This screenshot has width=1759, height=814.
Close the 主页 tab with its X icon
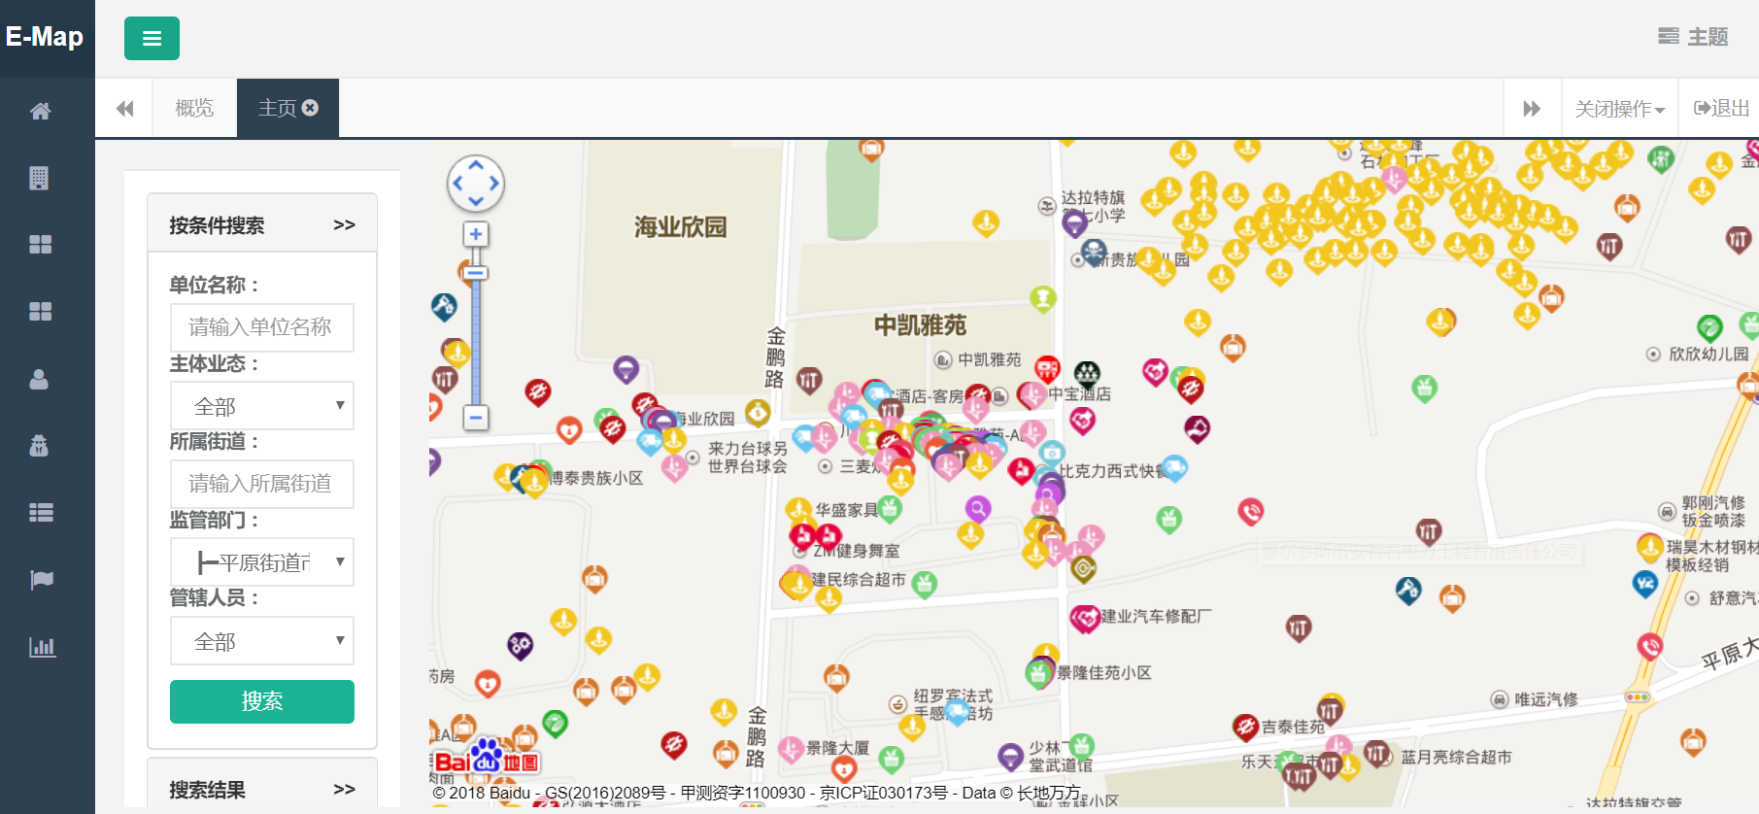tap(311, 108)
